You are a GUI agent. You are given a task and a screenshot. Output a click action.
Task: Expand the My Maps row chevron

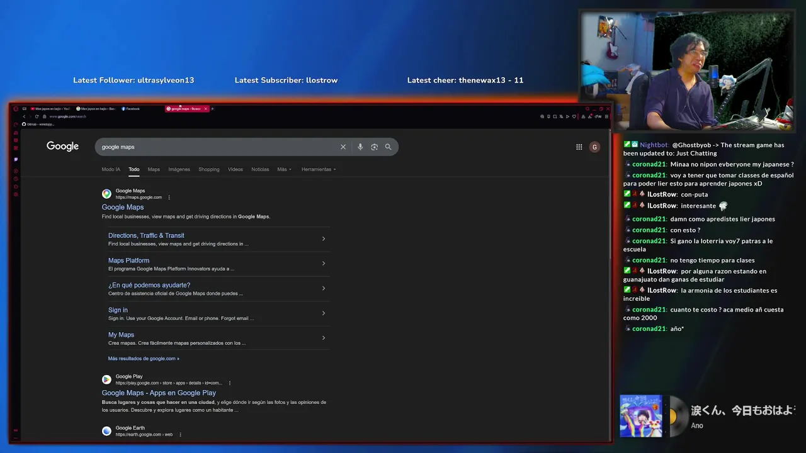[x=324, y=338]
